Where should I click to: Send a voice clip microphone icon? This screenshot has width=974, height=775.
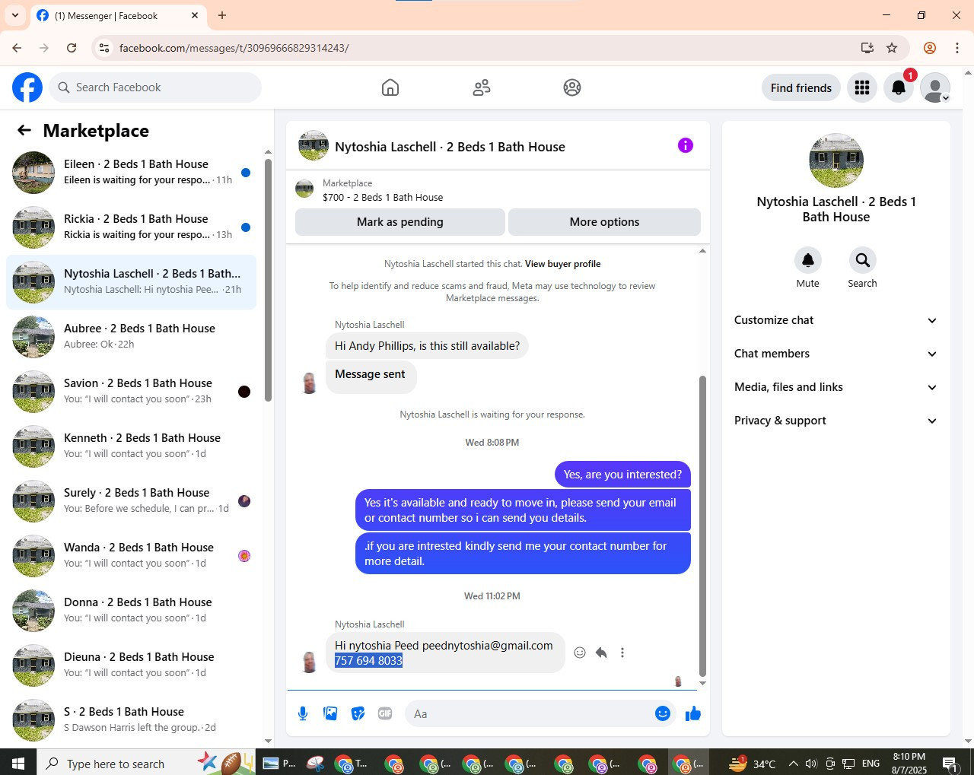303,713
